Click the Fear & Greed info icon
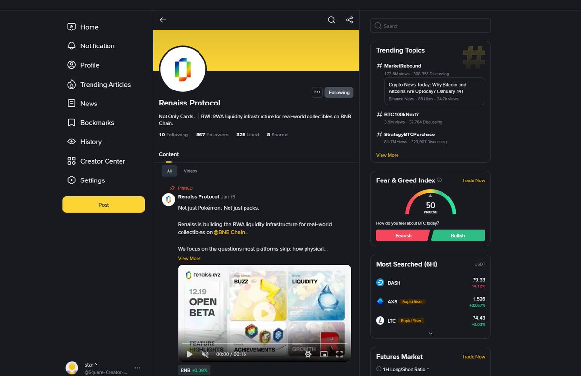The image size is (581, 376). click(x=439, y=180)
